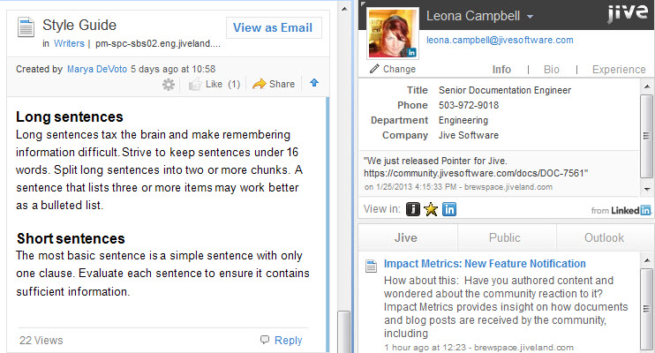View profile in Jive icon
Image resolution: width=655 pixels, height=353 pixels.
(413, 209)
